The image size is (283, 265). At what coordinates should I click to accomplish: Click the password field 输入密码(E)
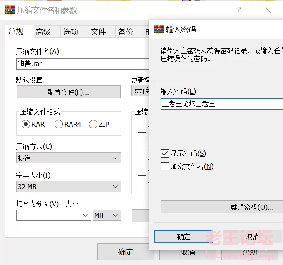[x=222, y=104]
